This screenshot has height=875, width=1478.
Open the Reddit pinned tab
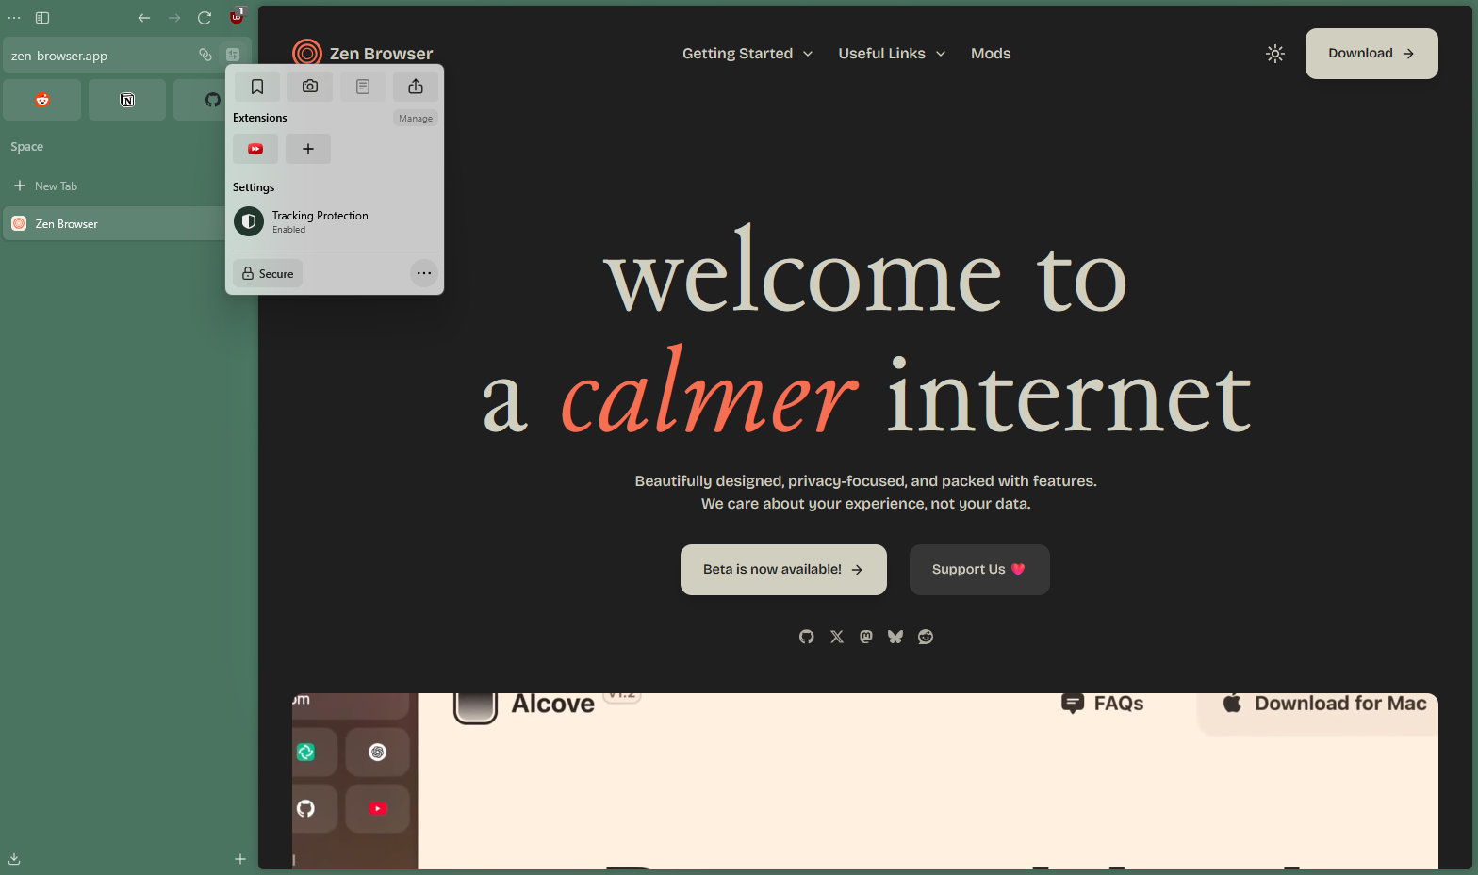pos(42,100)
